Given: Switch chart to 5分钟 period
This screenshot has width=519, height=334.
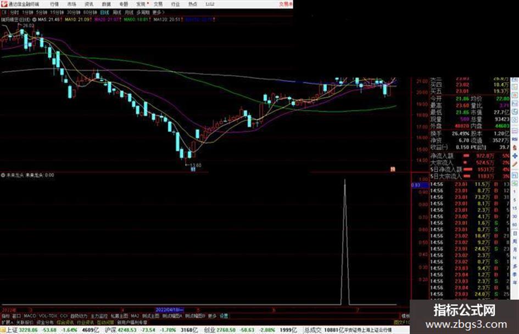Looking at the screenshot, I should click(41, 12).
